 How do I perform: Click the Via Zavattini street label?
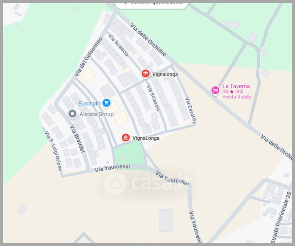pyautogui.click(x=191, y=111)
